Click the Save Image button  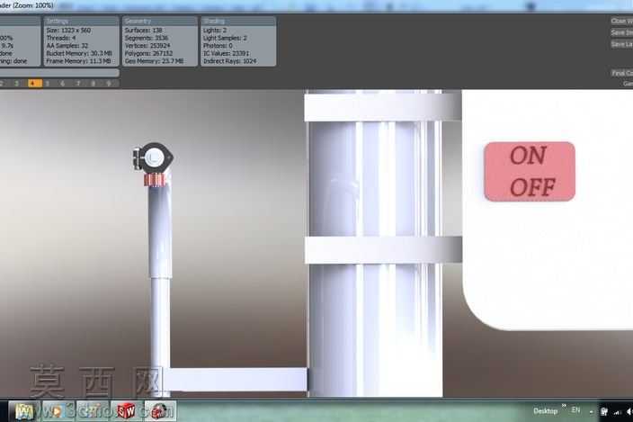point(621,32)
